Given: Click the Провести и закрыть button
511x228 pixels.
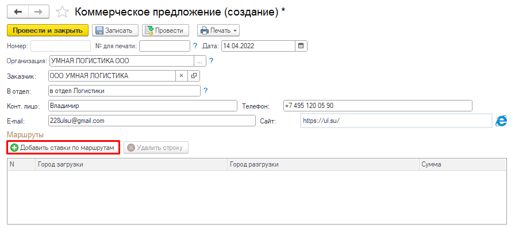Looking at the screenshot, I should point(48,30).
